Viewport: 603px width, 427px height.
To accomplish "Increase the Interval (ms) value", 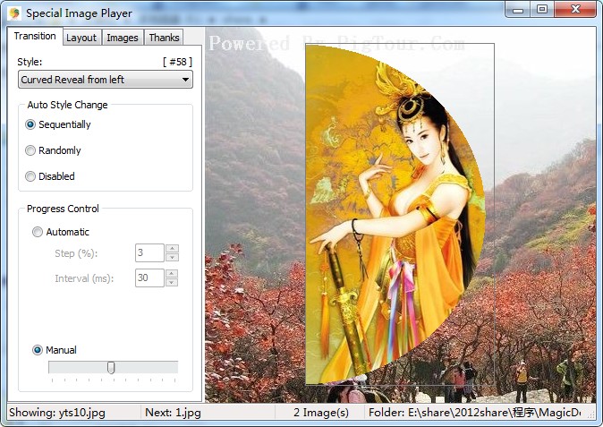I will pyautogui.click(x=172, y=274).
